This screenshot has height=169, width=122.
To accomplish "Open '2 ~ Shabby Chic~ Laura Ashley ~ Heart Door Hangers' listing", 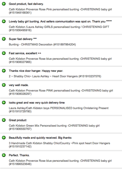I will pyautogui.click(x=55, y=76).
